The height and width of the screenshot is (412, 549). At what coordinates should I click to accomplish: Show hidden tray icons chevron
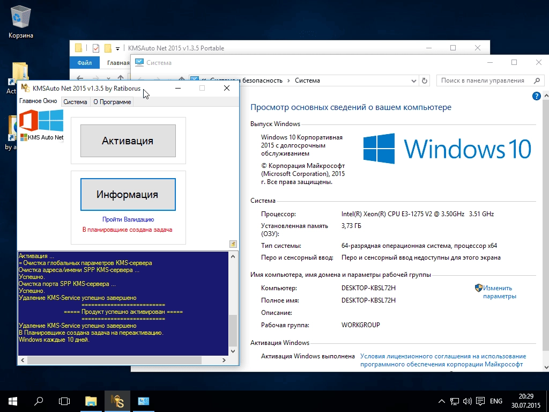442,401
